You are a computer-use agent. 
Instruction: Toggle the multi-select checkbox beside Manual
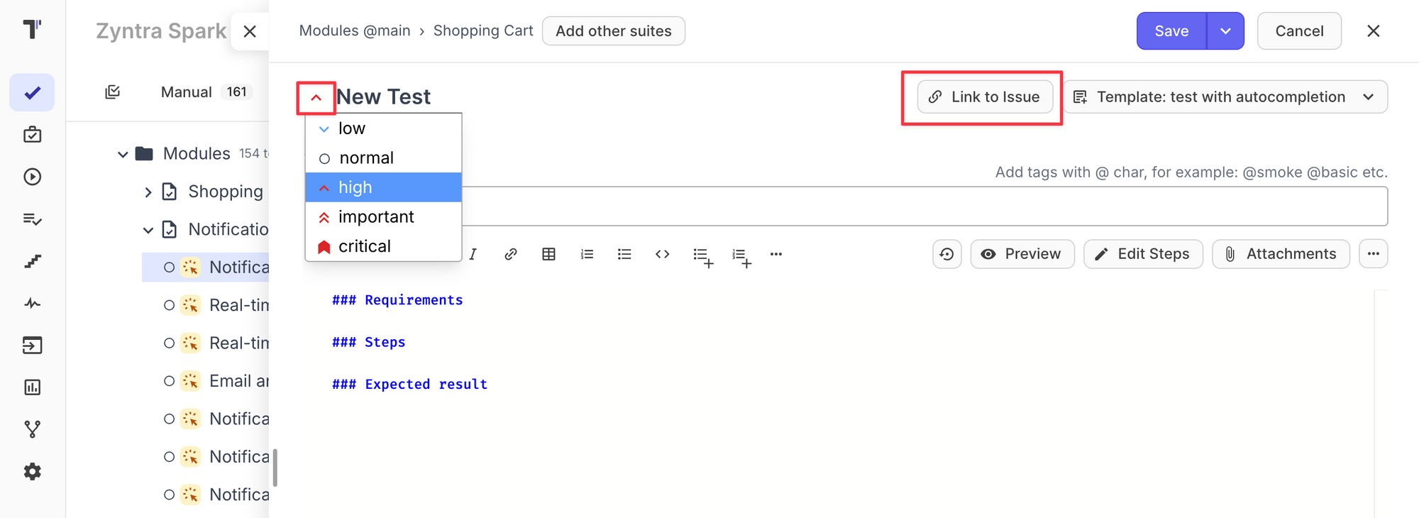[112, 92]
